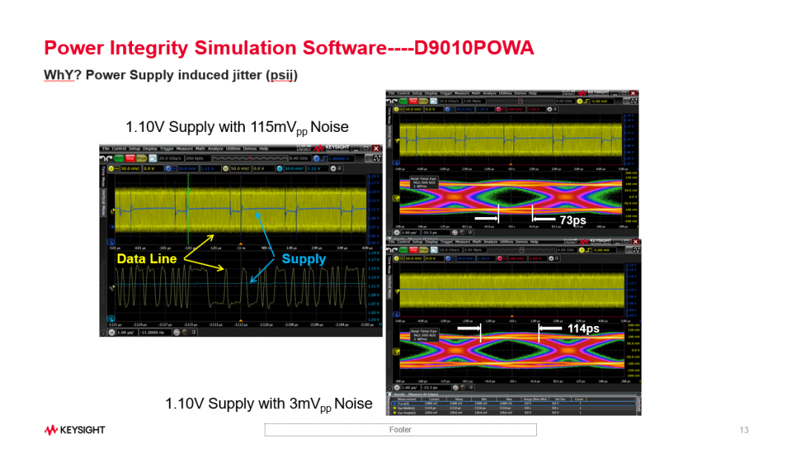Click red Stop button in the left oscilloscope window

click(130, 158)
